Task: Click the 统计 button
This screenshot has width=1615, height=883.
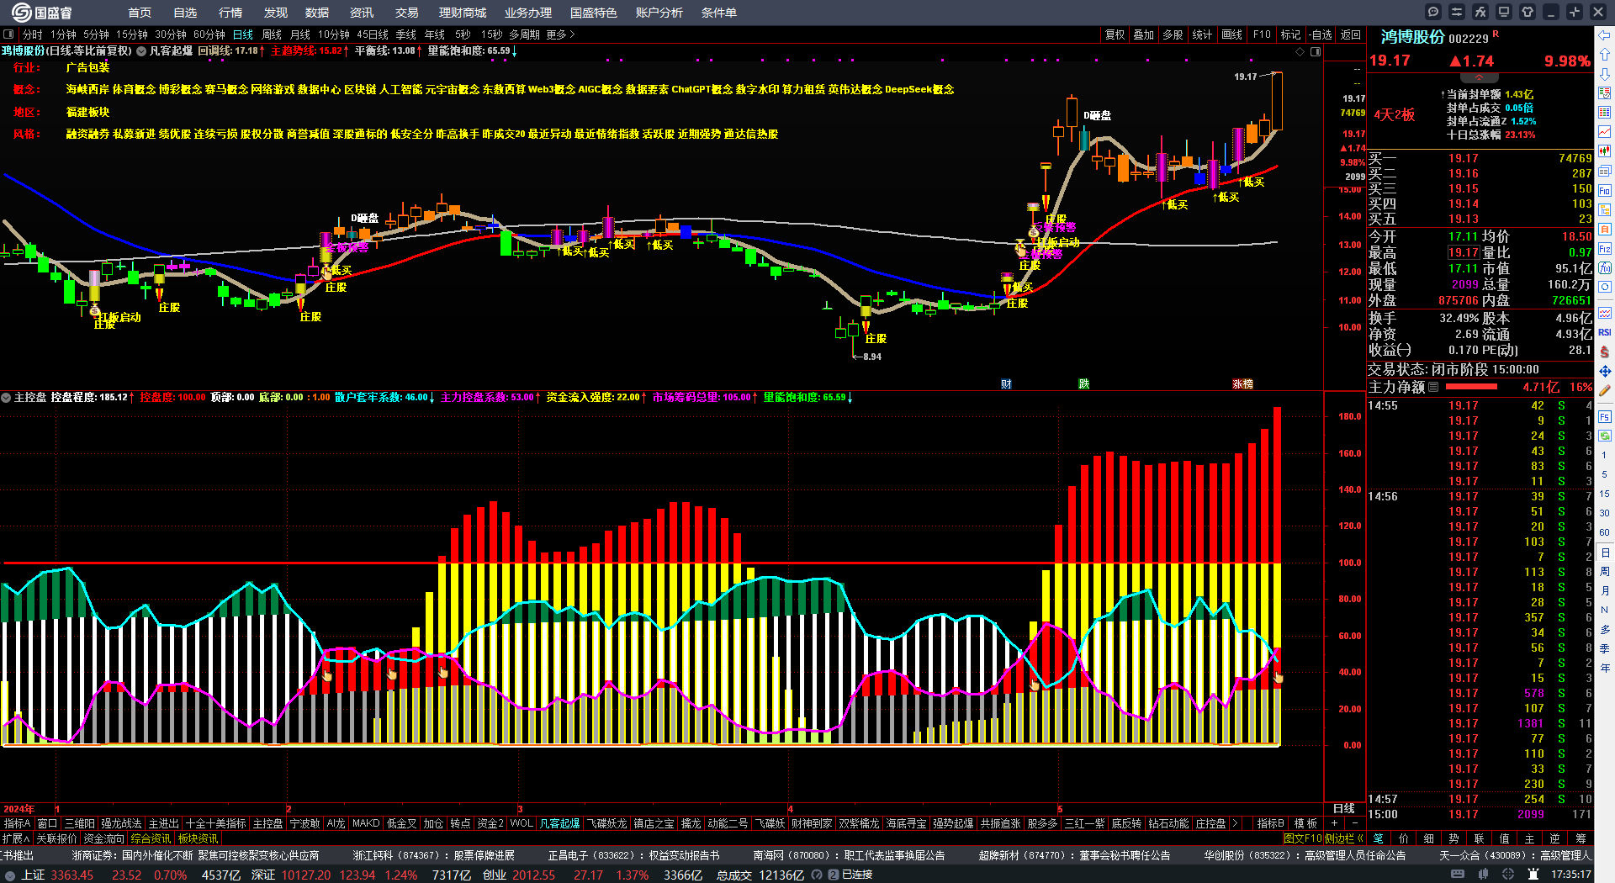Action: 1202,34
